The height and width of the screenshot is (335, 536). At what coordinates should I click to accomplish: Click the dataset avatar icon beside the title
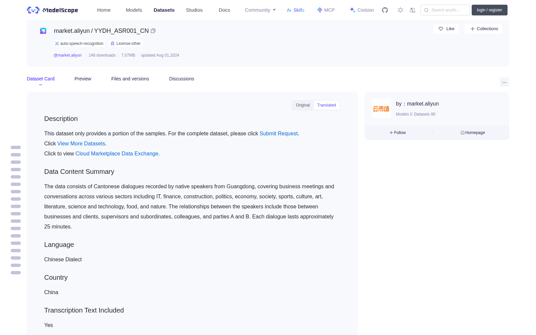point(43,31)
